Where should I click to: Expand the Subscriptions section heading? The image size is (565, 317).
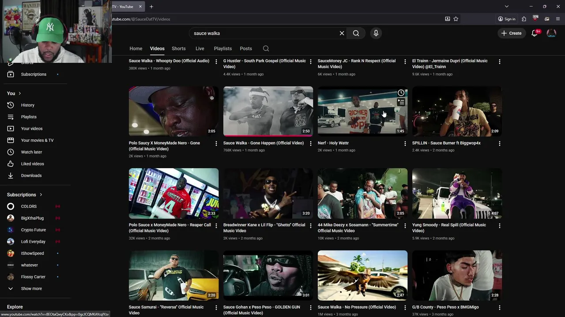[25, 195]
